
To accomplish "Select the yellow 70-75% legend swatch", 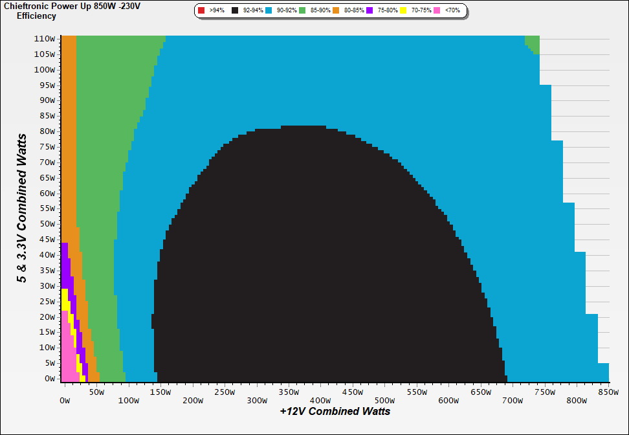I will click(404, 11).
